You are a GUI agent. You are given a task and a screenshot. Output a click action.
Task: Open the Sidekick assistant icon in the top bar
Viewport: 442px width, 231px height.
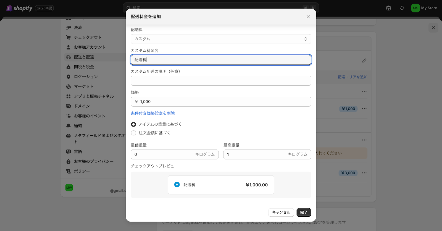(x=388, y=8)
